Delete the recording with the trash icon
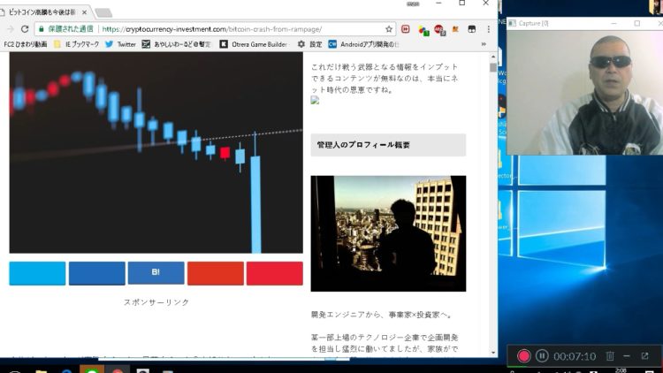Image resolution: width=663 pixels, height=373 pixels. coord(609,355)
